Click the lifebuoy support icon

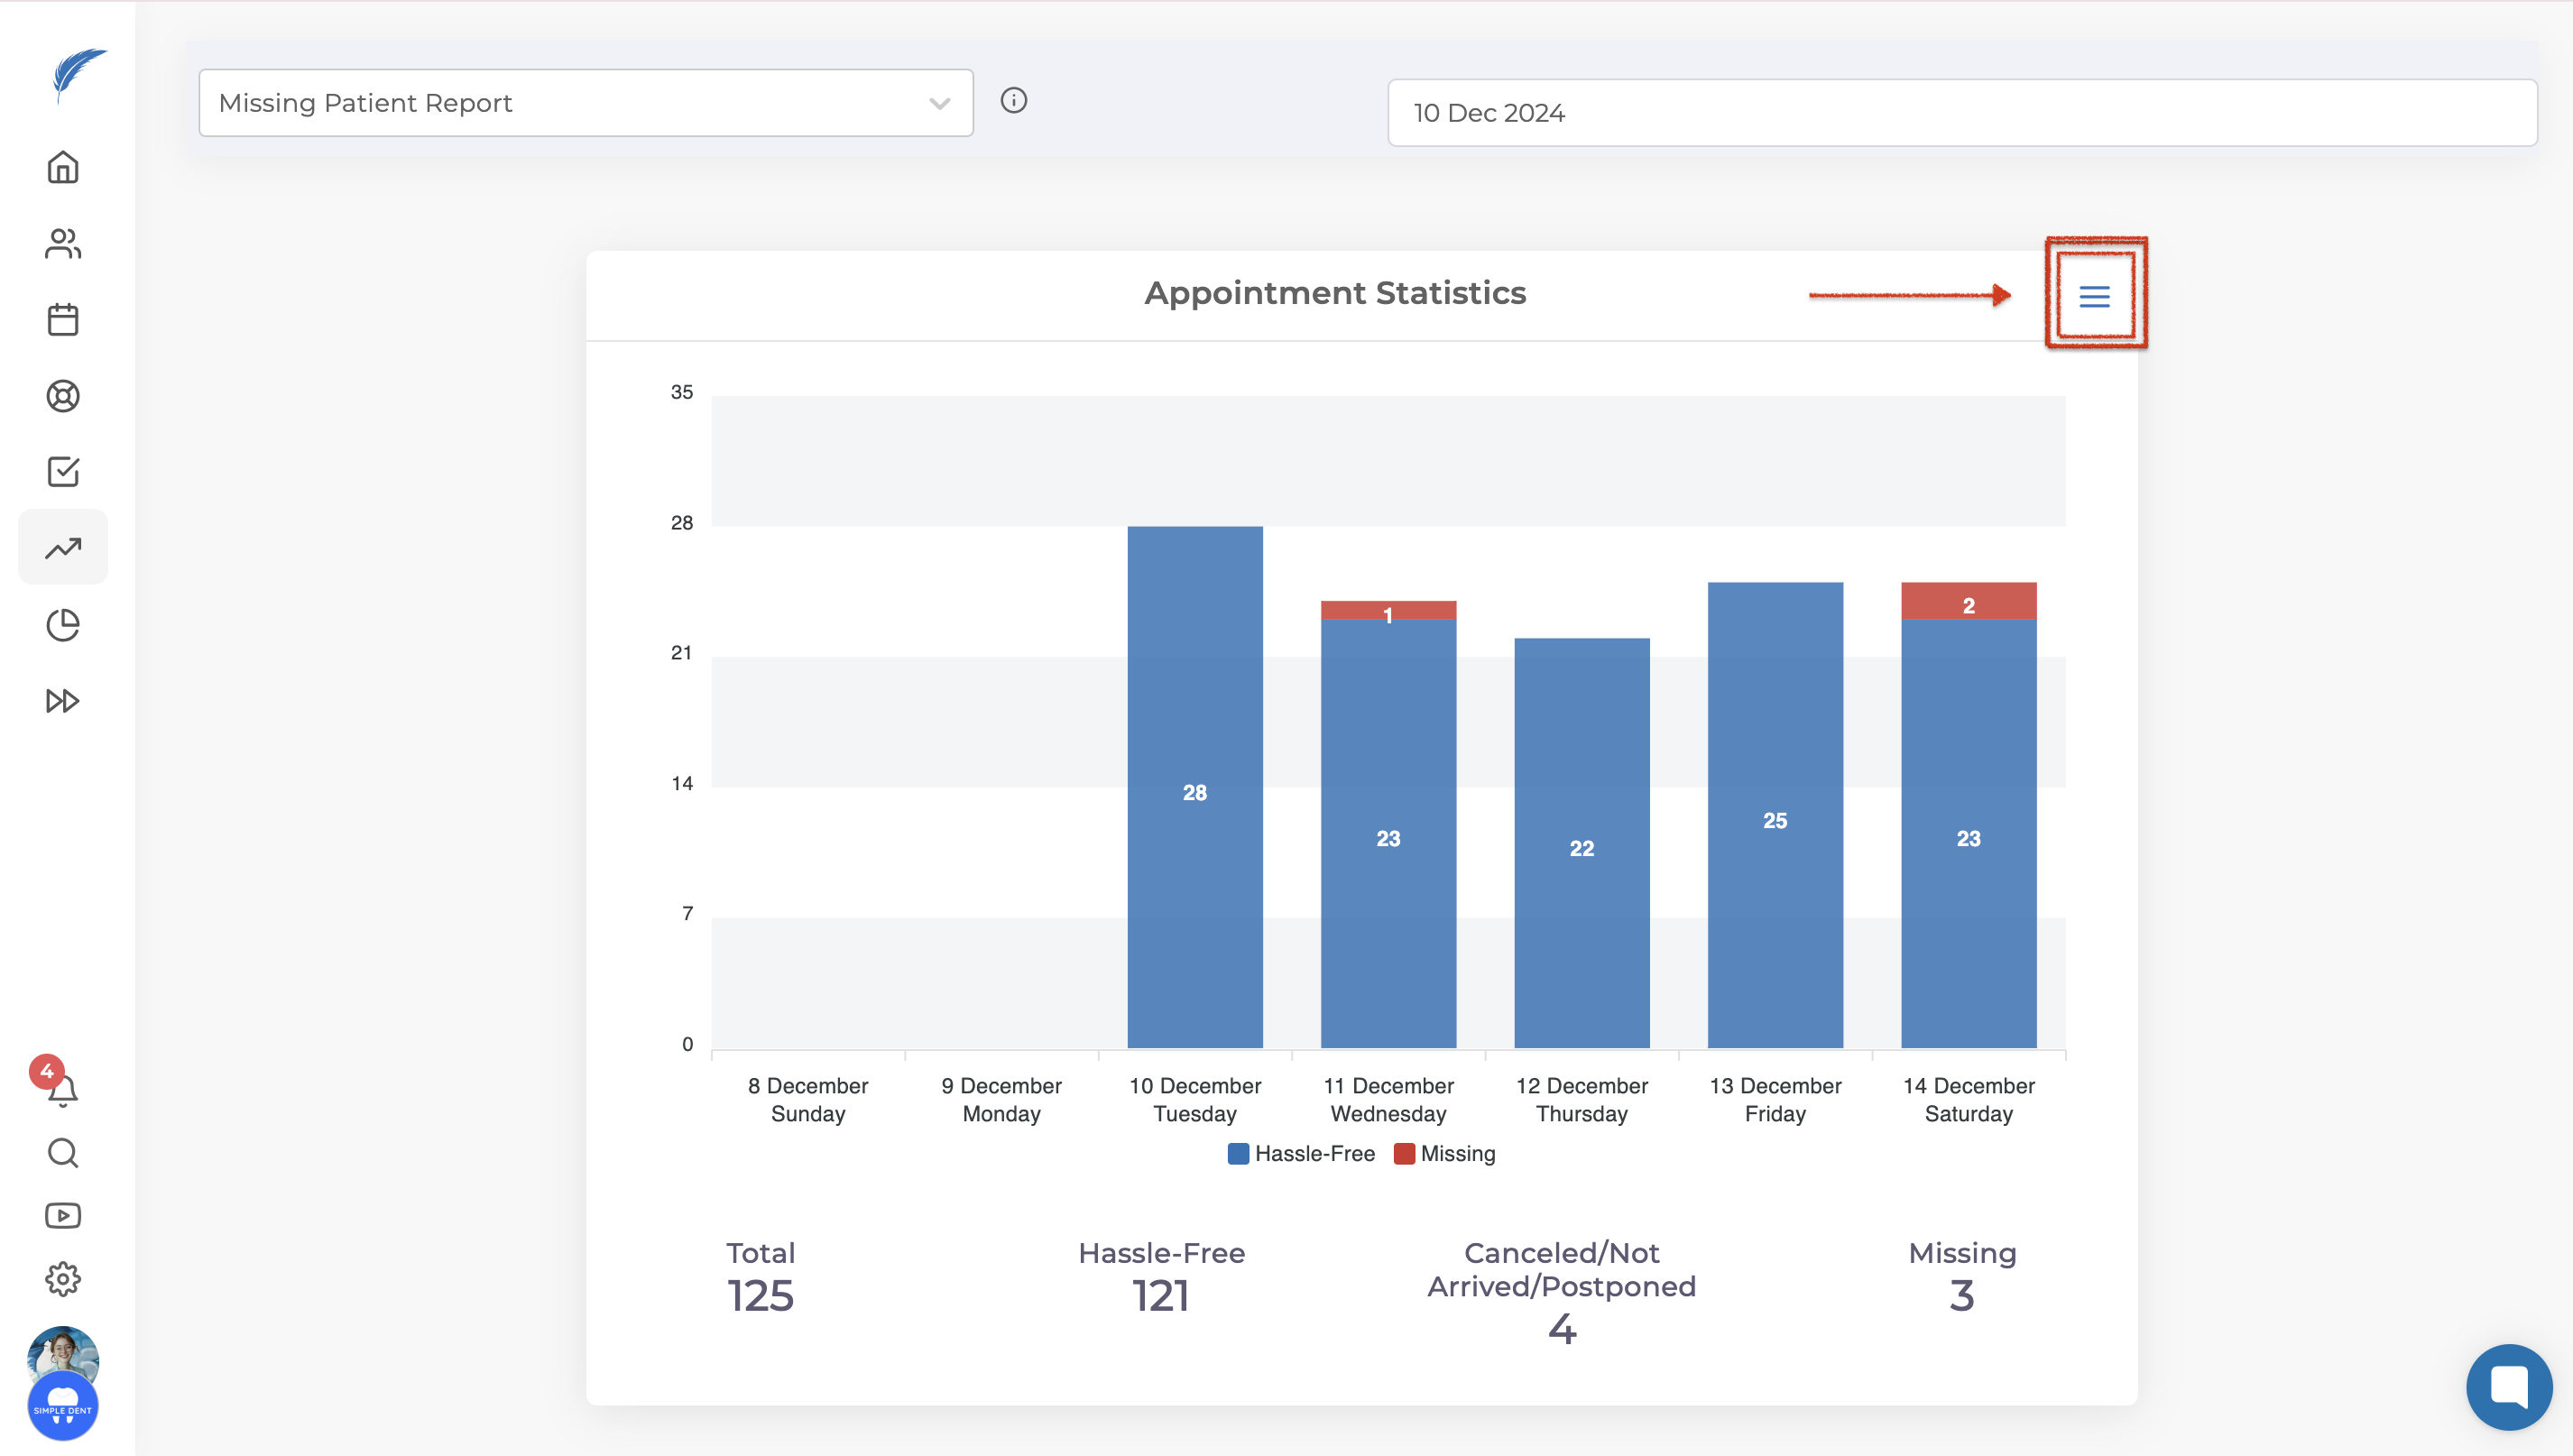63,396
